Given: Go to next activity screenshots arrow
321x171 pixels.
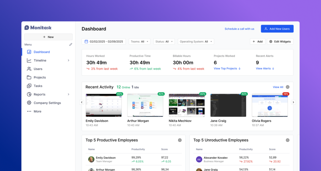Looking at the screenshot, I should [293, 102].
